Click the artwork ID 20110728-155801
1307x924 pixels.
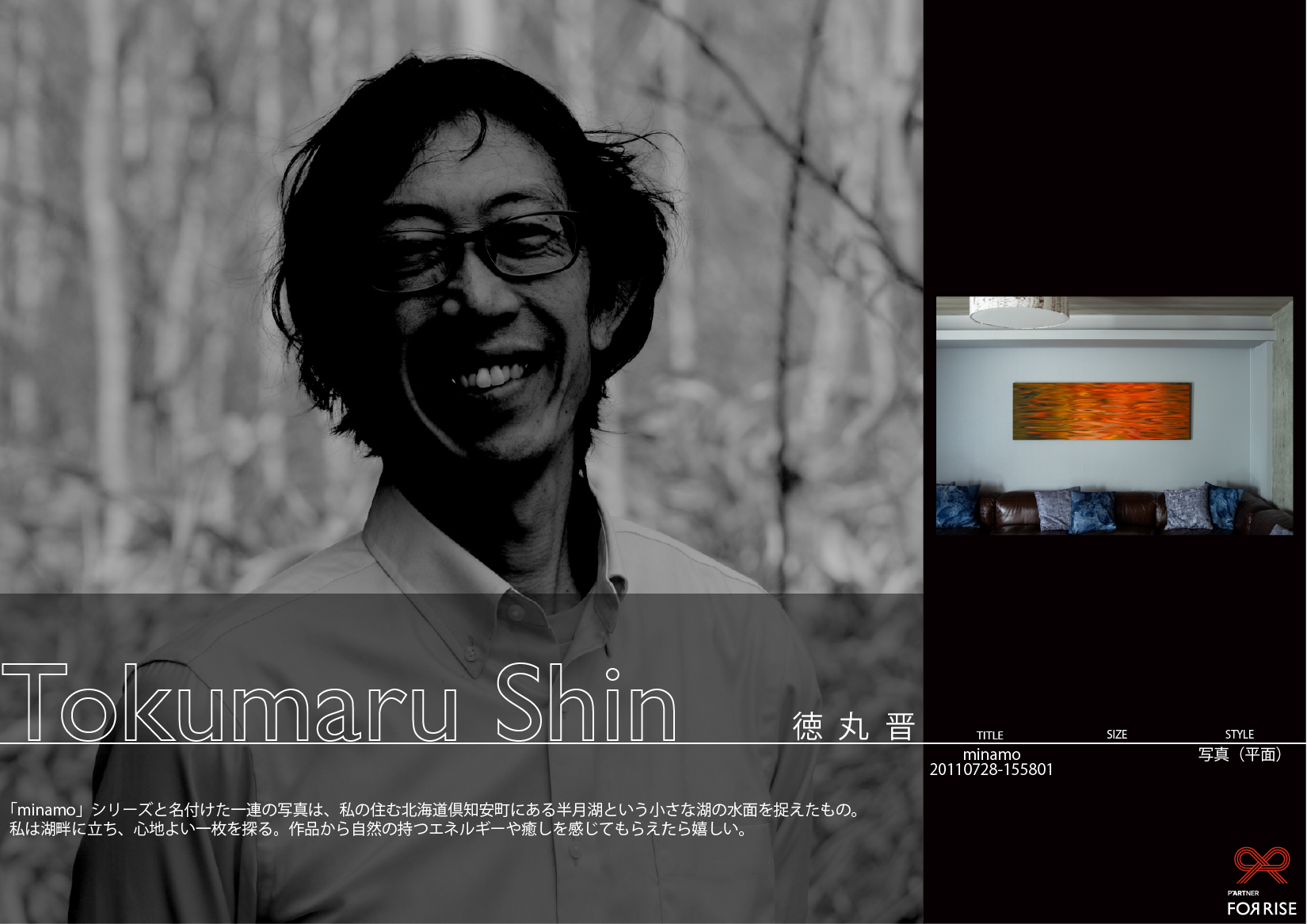pyautogui.click(x=991, y=769)
